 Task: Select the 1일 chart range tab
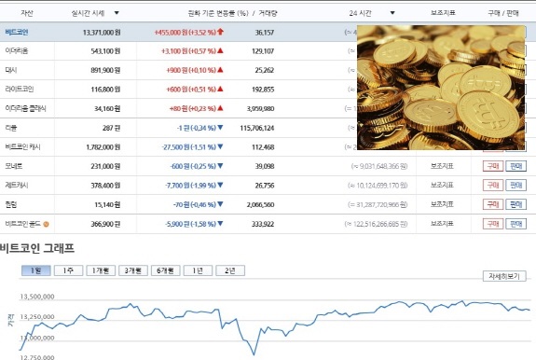[36, 270]
